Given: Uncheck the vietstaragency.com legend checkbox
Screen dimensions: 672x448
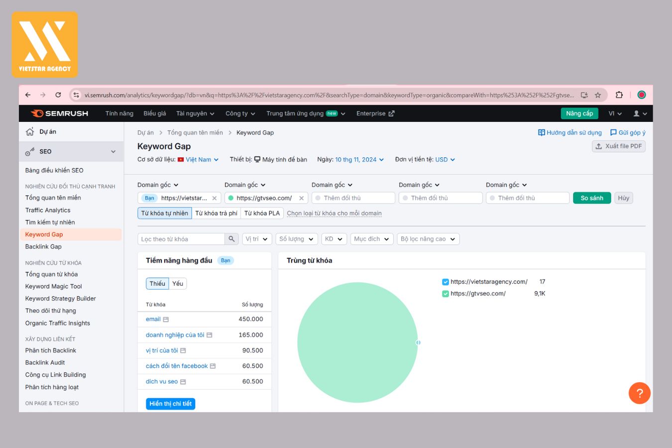Looking at the screenshot, I should [446, 282].
